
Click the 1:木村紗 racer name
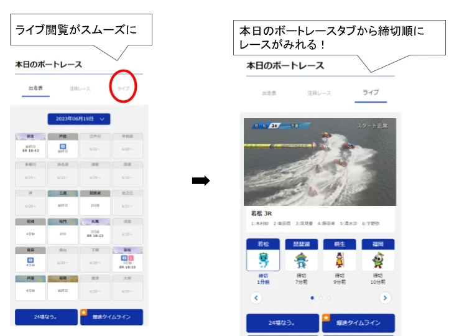260,223
